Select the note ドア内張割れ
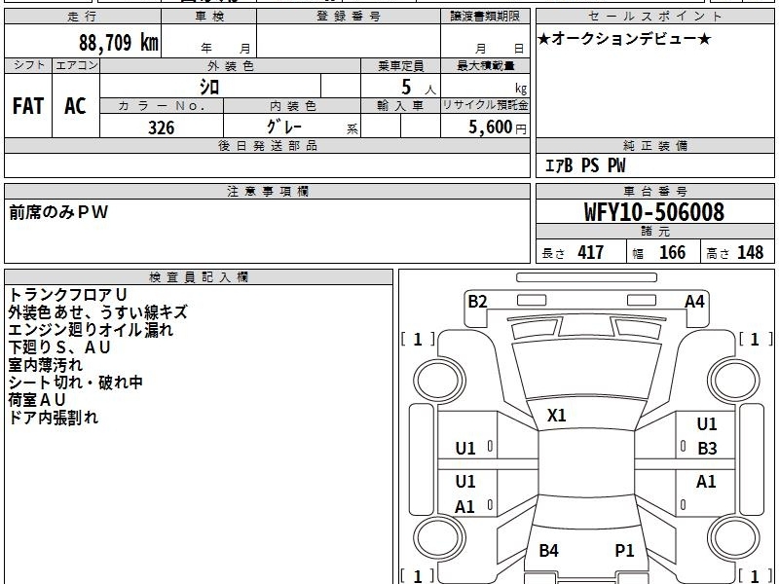Image resolution: width=779 pixels, height=584 pixels. (54, 418)
